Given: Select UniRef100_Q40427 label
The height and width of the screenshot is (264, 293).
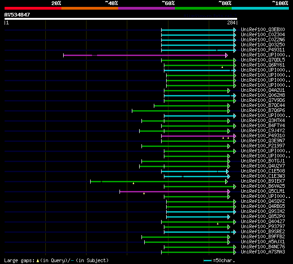Looking at the screenshot, I should coord(263,222).
